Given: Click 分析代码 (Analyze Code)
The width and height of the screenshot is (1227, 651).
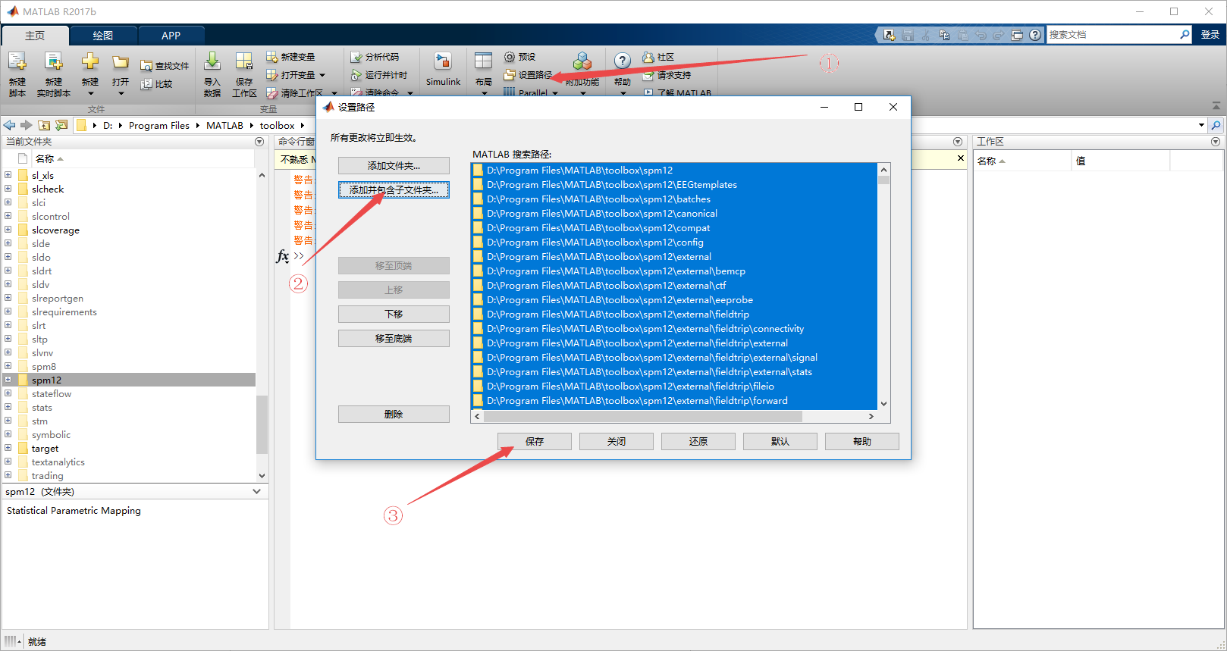Looking at the screenshot, I should [375, 57].
